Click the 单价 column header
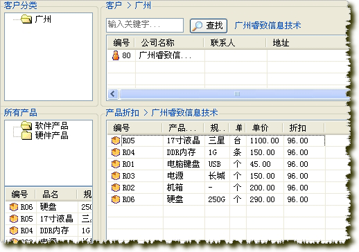The width and height of the screenshot is (359, 252). click(x=264, y=127)
